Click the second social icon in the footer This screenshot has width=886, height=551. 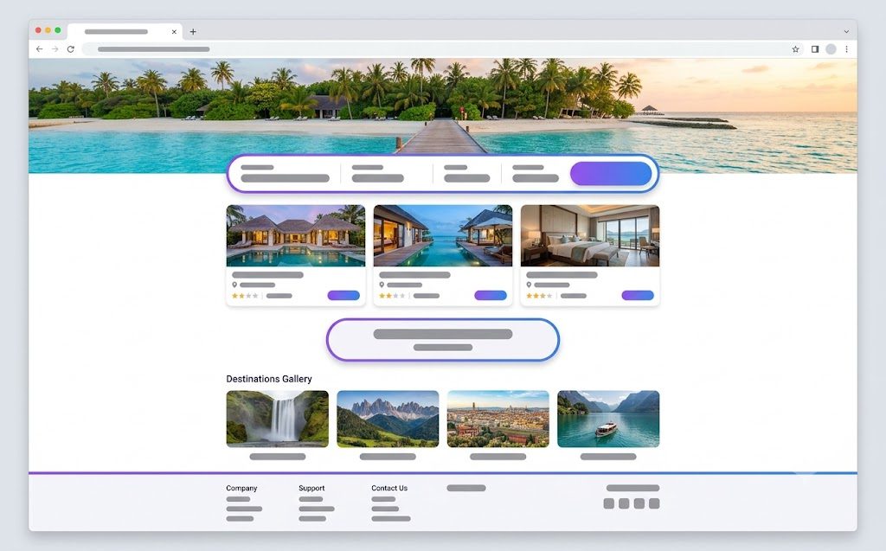pyautogui.click(x=624, y=503)
